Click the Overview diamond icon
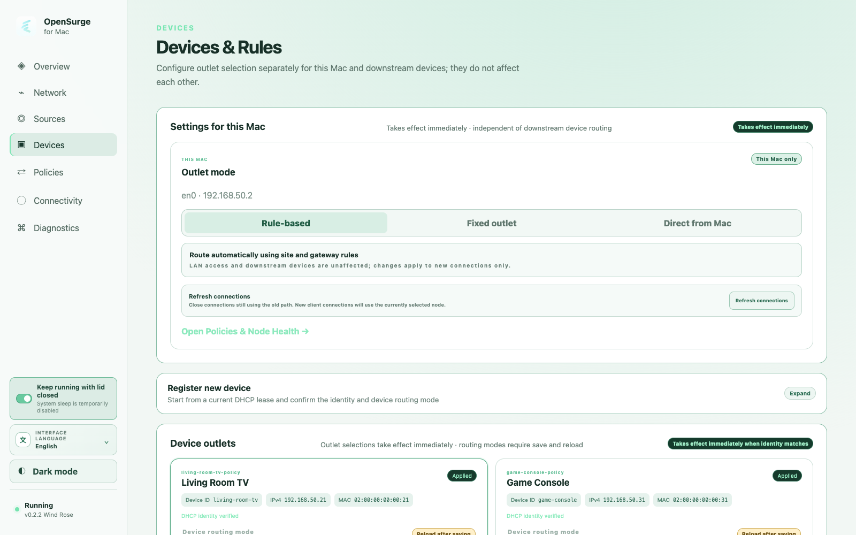The image size is (856, 535). click(x=21, y=66)
